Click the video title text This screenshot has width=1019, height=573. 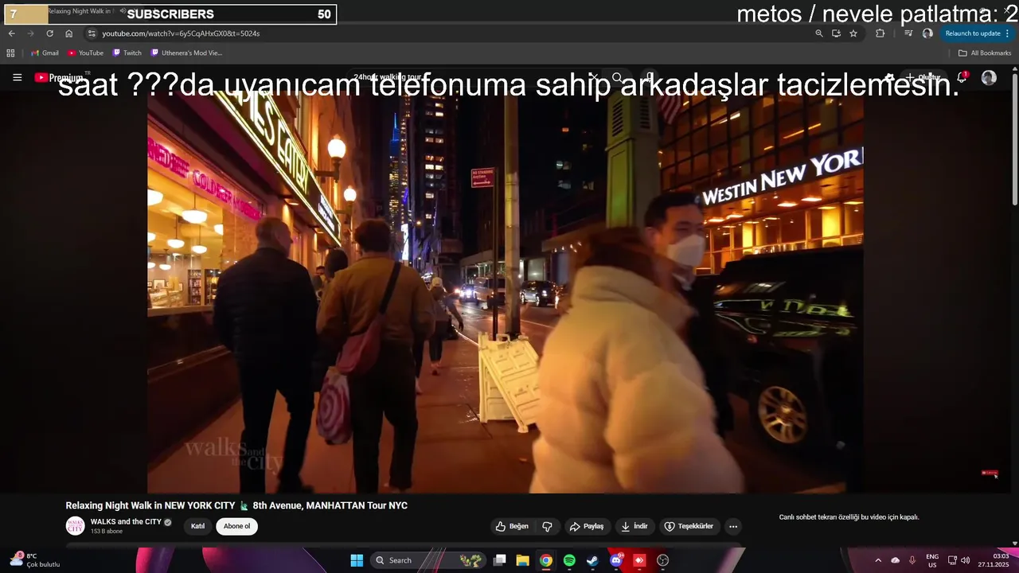pos(236,505)
